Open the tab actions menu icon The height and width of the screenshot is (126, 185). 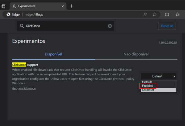tap(3, 6)
